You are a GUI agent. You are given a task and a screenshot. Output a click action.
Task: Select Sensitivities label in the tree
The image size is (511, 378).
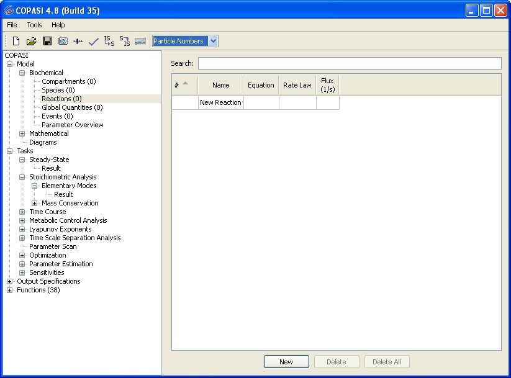click(47, 272)
